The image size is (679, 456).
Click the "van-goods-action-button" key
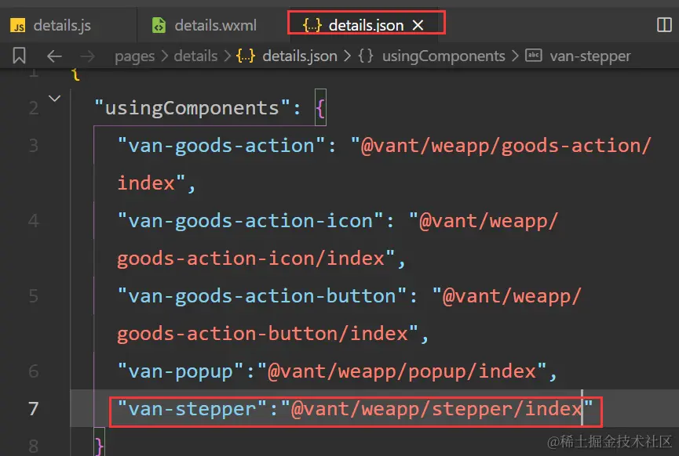click(262, 296)
